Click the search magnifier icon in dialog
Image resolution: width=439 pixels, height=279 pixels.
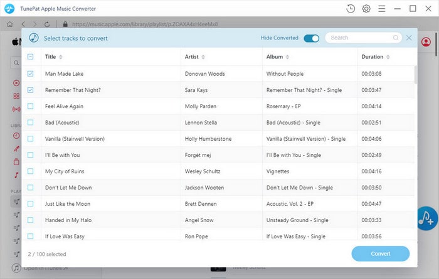(396, 38)
